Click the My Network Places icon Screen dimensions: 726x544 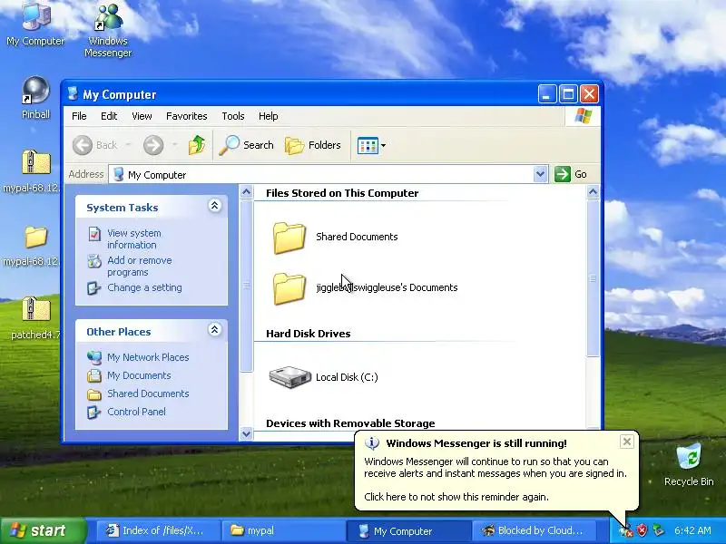coord(94,357)
